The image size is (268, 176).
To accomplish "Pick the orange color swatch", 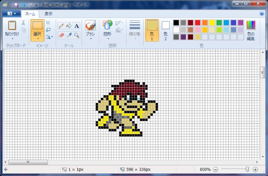I will 205,23.
